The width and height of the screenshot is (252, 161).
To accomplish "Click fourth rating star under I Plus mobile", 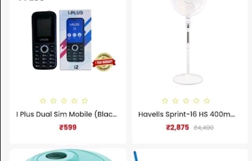I will pyautogui.click(x=74, y=101).
